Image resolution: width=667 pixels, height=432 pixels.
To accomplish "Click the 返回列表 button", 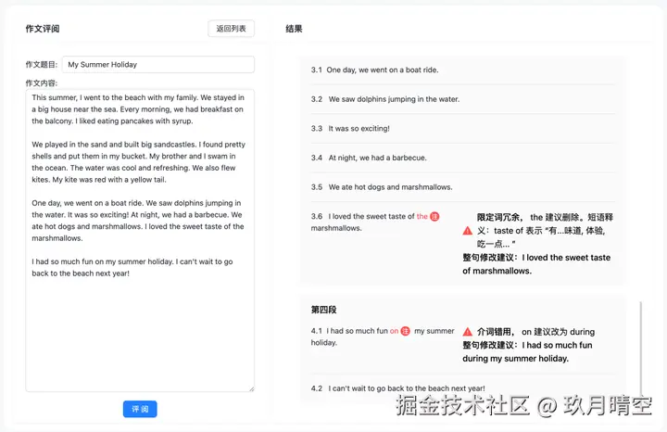I will (231, 29).
